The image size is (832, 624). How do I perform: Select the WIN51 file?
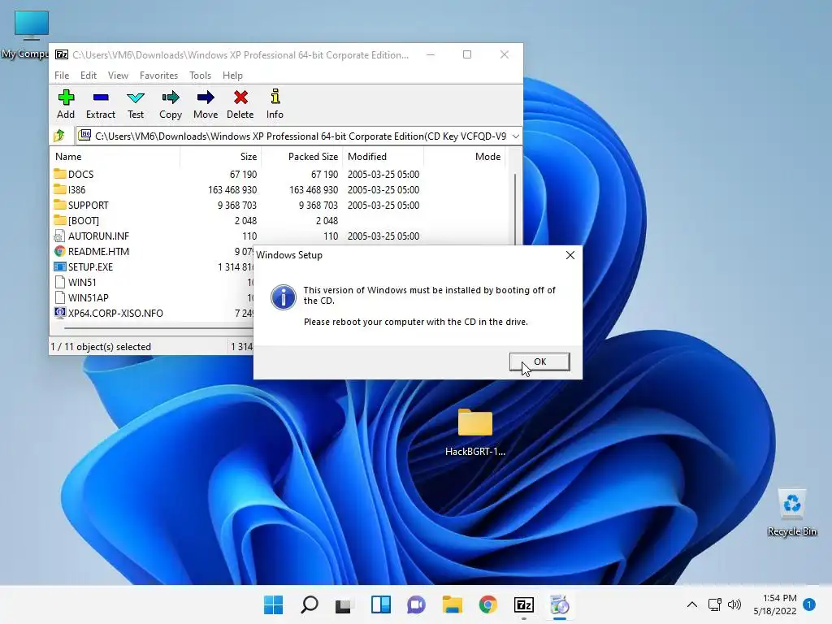click(x=75, y=282)
